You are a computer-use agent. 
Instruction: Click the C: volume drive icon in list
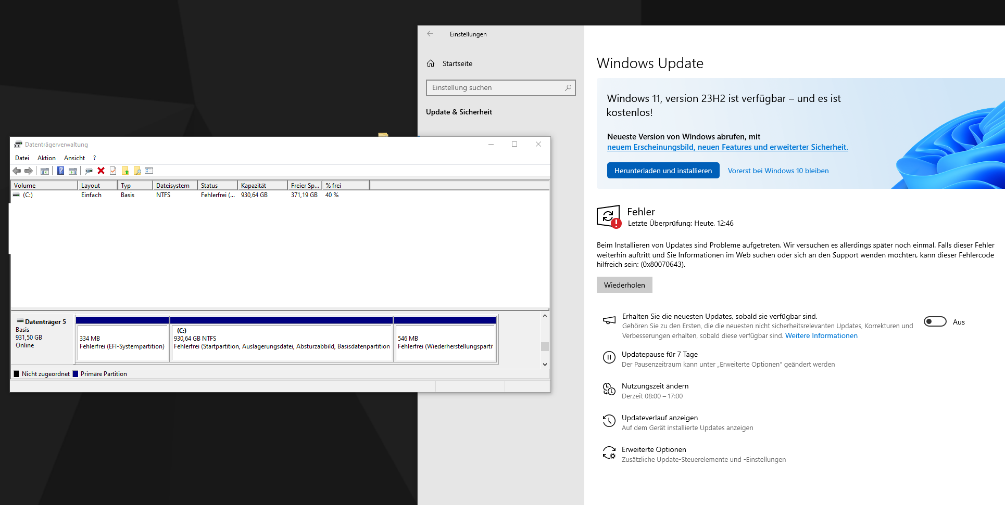[17, 195]
